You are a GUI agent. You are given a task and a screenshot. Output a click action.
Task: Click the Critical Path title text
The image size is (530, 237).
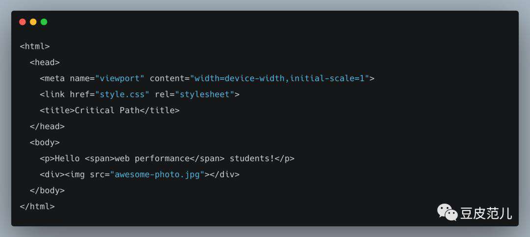coord(107,110)
